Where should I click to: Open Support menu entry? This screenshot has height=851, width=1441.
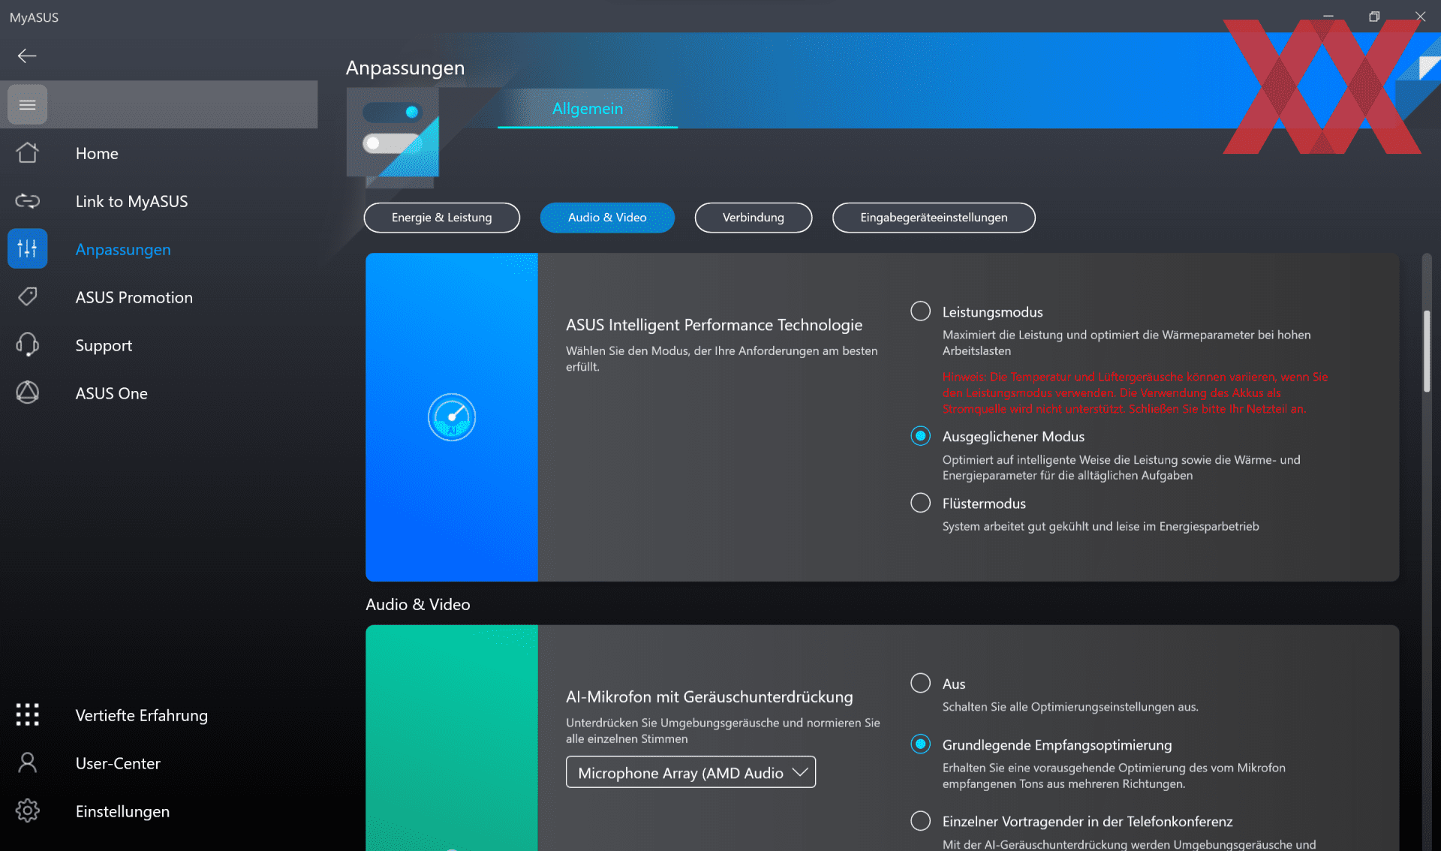pyautogui.click(x=104, y=345)
